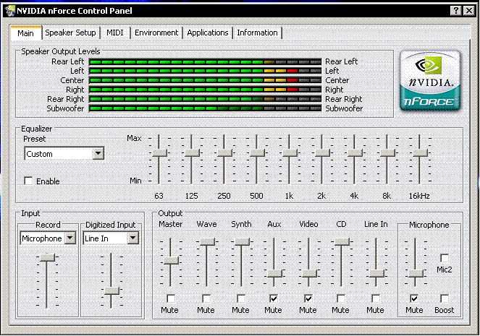Open the Digitized Input dropdown
The image size is (480, 336).
click(132, 238)
